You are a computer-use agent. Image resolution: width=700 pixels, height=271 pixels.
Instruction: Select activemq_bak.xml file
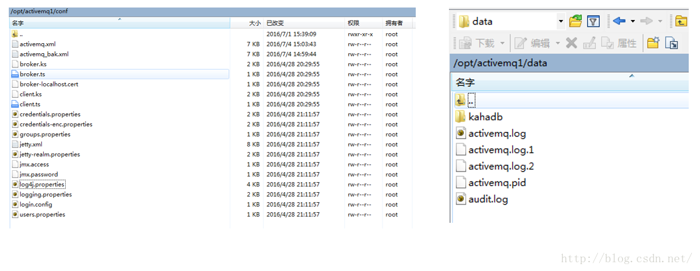[44, 54]
